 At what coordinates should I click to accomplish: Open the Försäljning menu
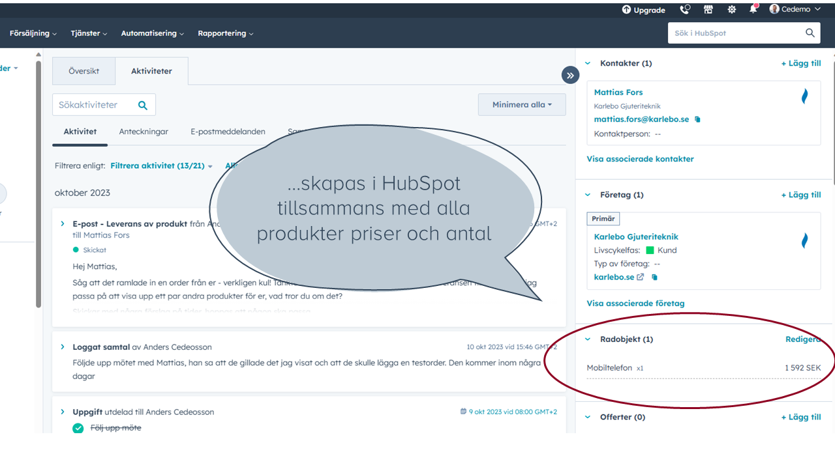pyautogui.click(x=33, y=33)
